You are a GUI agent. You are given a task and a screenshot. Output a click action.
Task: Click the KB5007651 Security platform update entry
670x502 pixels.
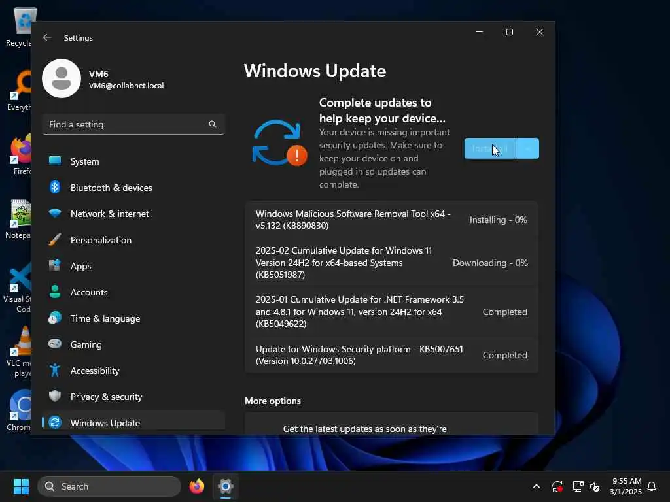pyautogui.click(x=391, y=355)
